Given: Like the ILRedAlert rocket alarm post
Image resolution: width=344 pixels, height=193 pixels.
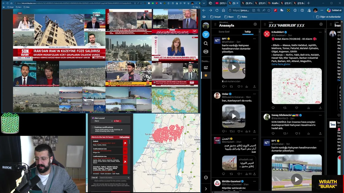Looking at the screenshot, I should 297,108.
